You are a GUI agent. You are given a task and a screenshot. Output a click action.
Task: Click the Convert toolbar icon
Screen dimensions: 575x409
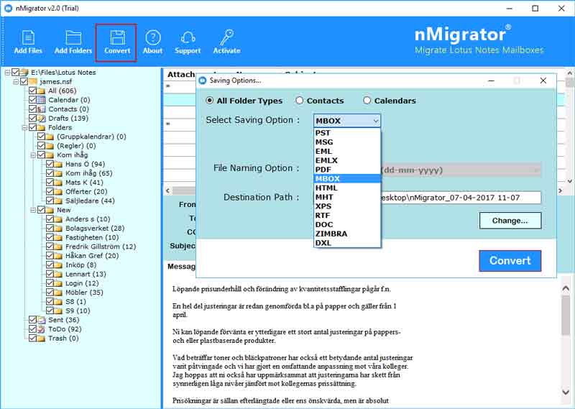point(117,38)
